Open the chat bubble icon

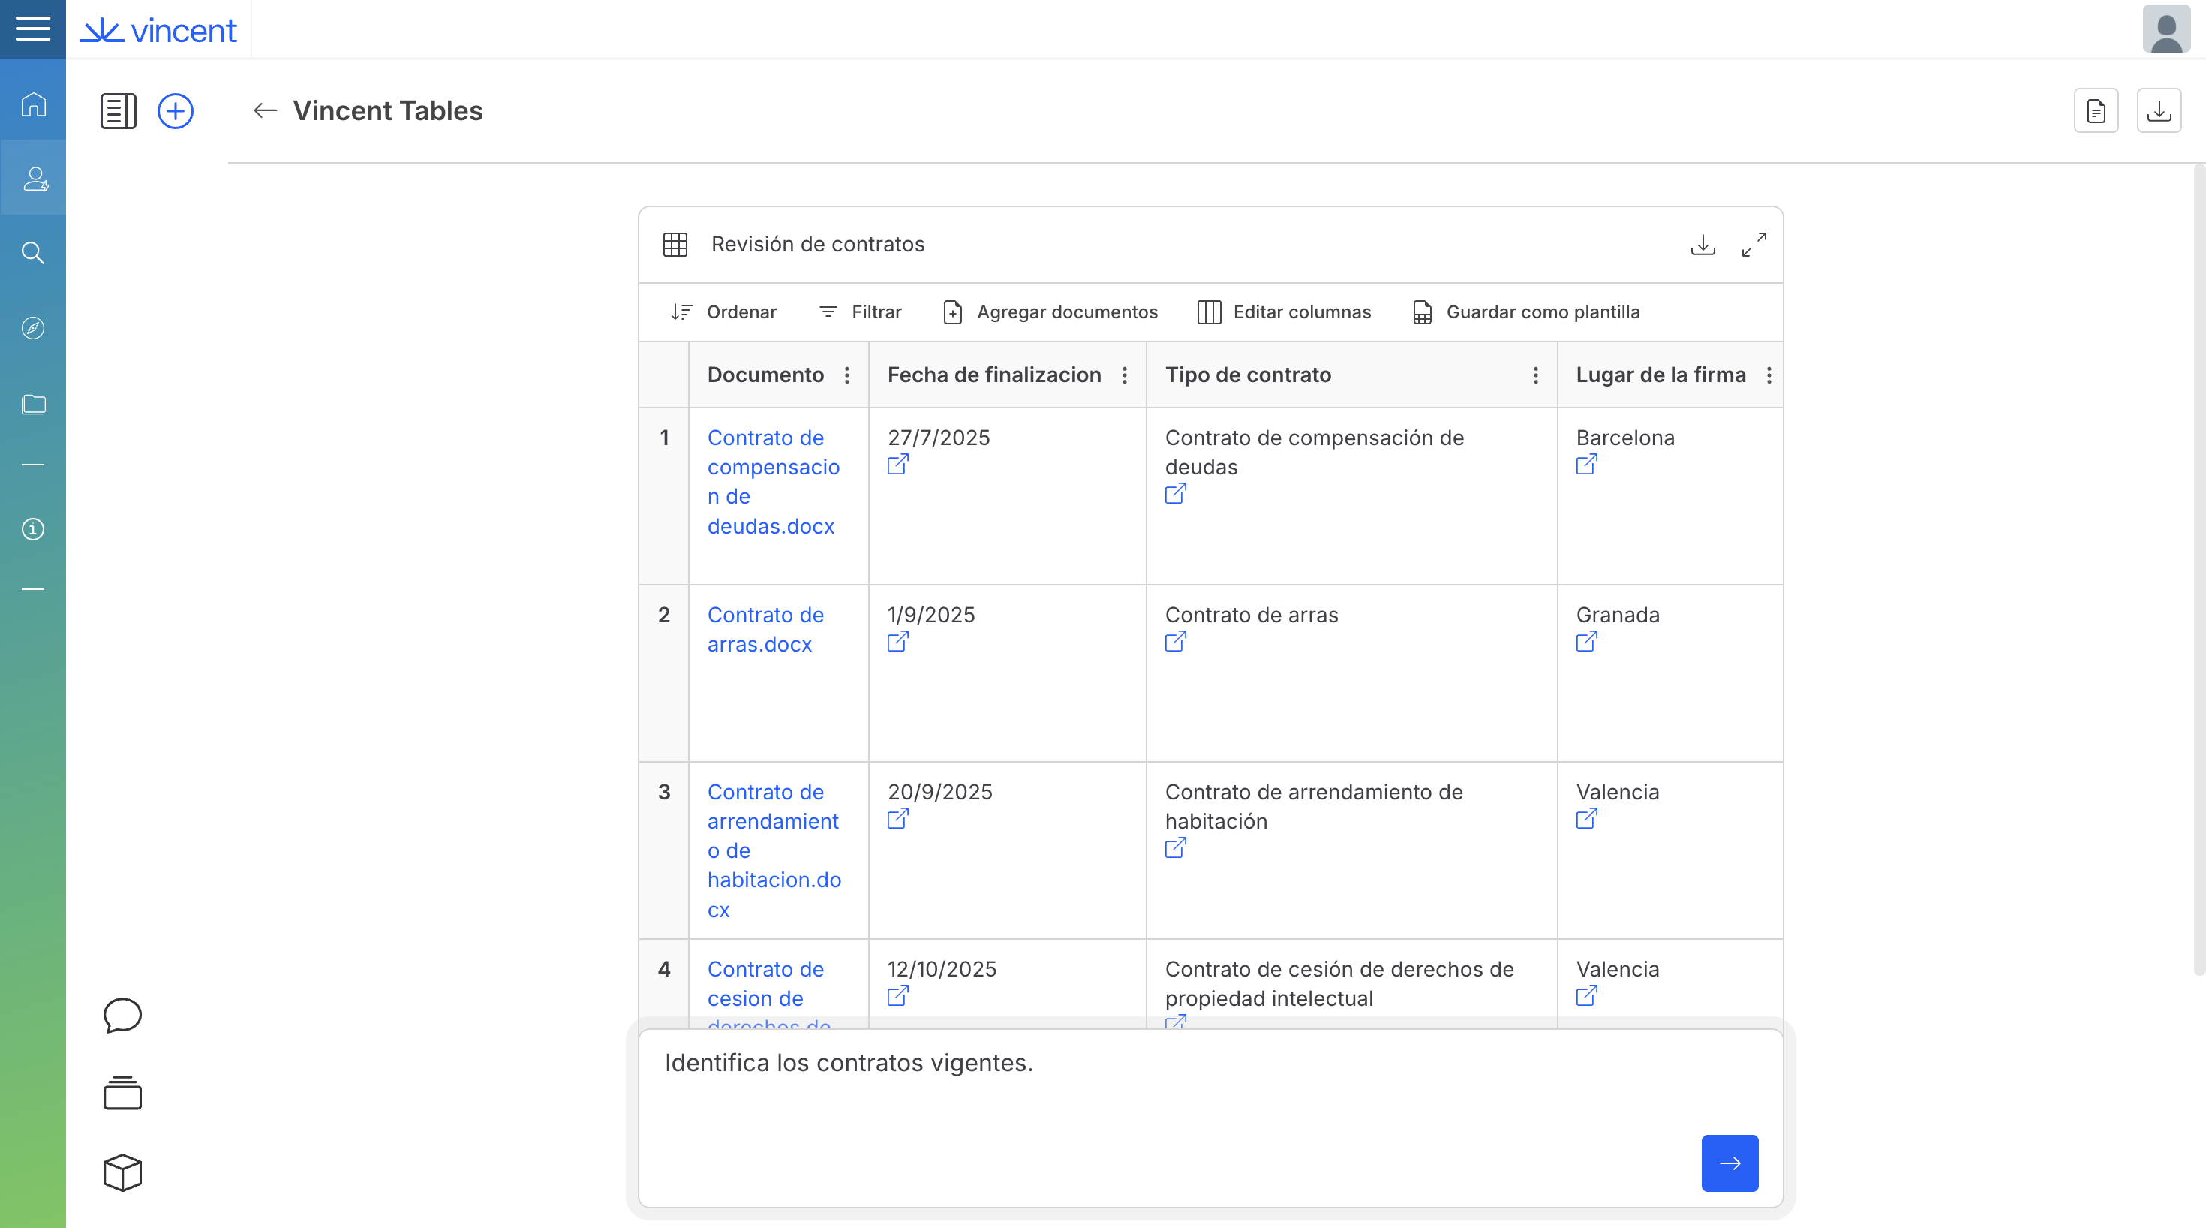pyautogui.click(x=122, y=1016)
